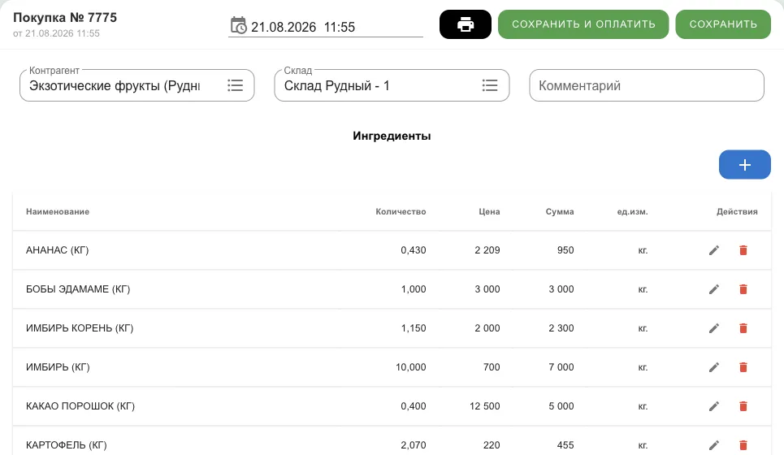The width and height of the screenshot is (784, 455).
Task: Click quantity 0,430 in АНАНАС row
Action: point(413,250)
